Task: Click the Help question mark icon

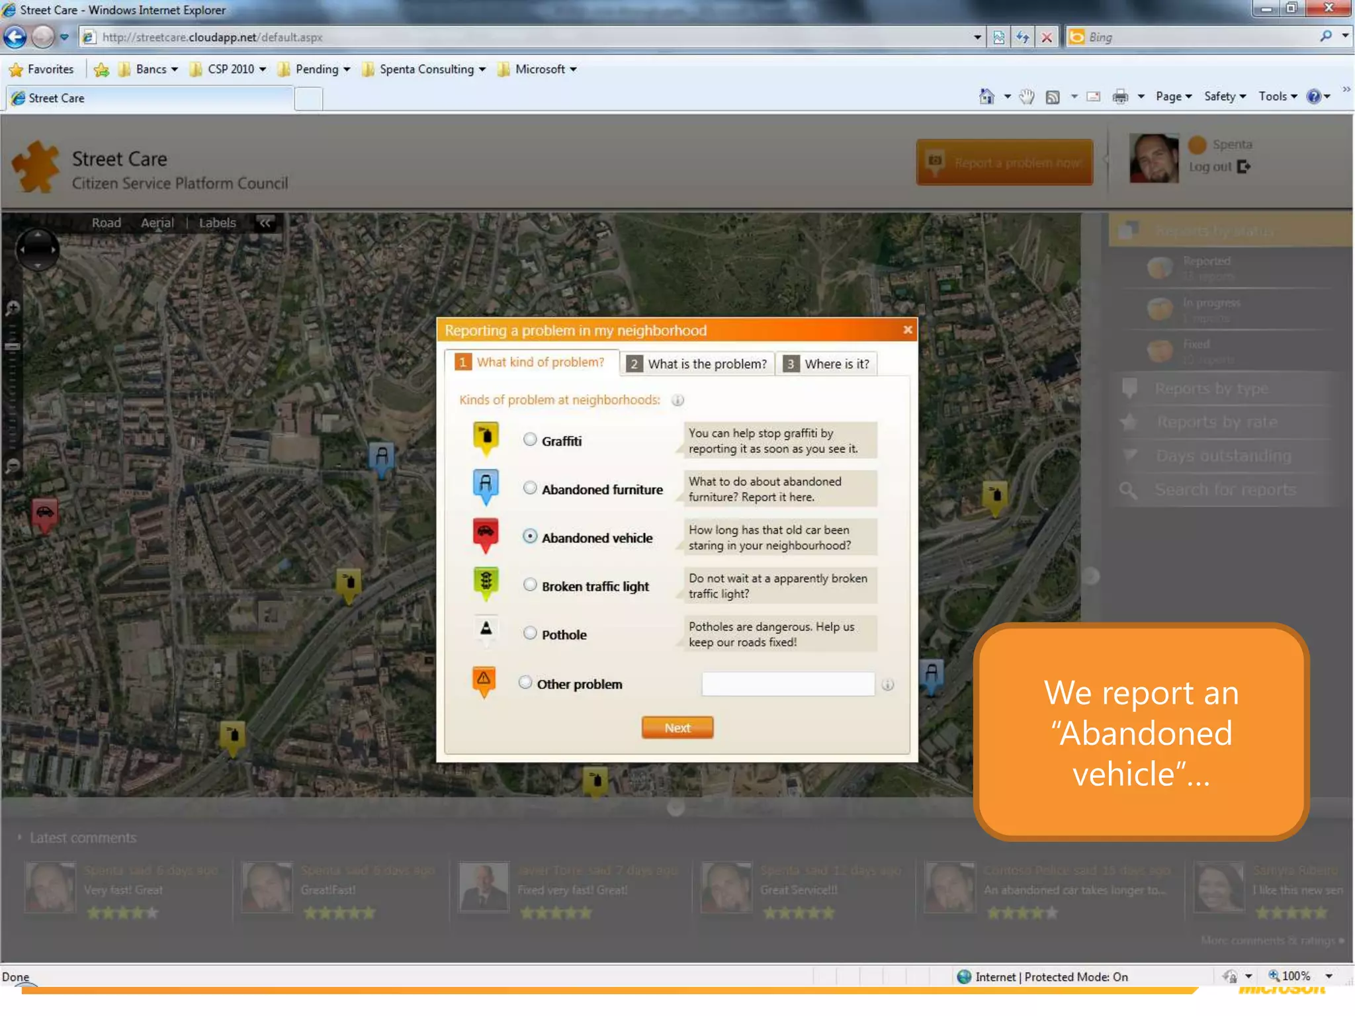Action: pos(1313,97)
